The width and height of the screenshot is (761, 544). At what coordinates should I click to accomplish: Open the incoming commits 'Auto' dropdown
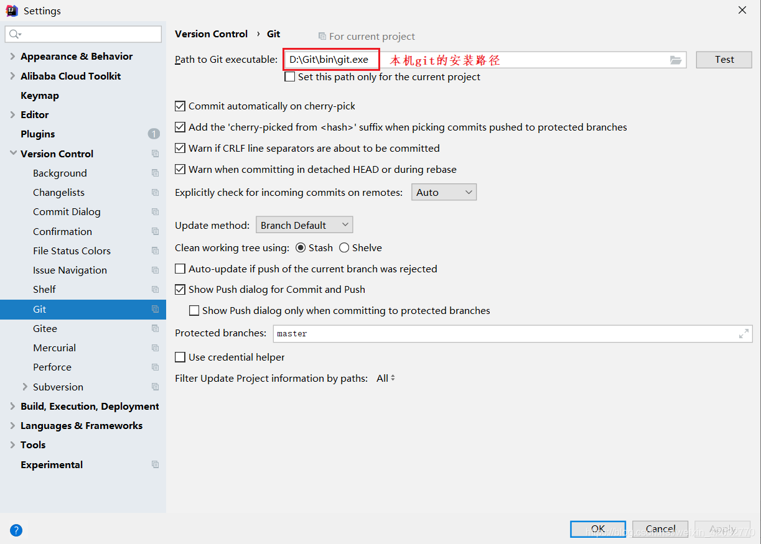tap(444, 192)
